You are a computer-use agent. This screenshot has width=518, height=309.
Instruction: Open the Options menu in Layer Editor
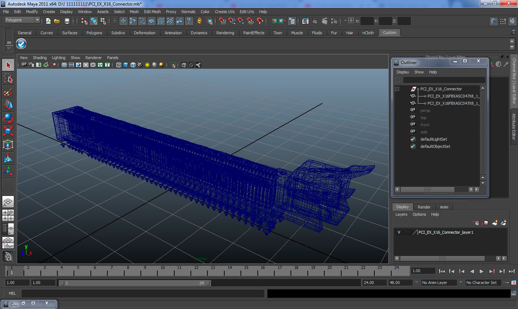point(419,214)
